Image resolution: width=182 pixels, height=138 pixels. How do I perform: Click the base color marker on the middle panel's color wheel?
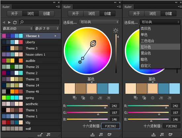[x=93, y=44]
